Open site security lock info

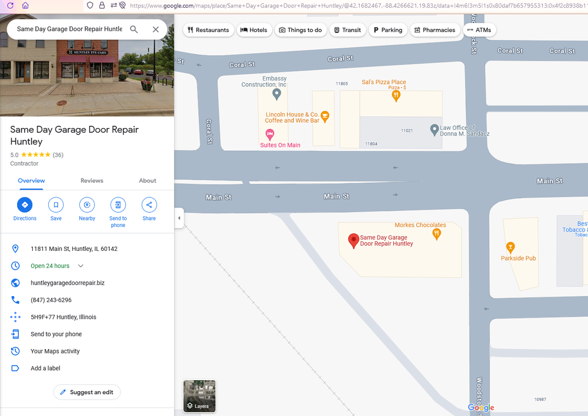102,5
